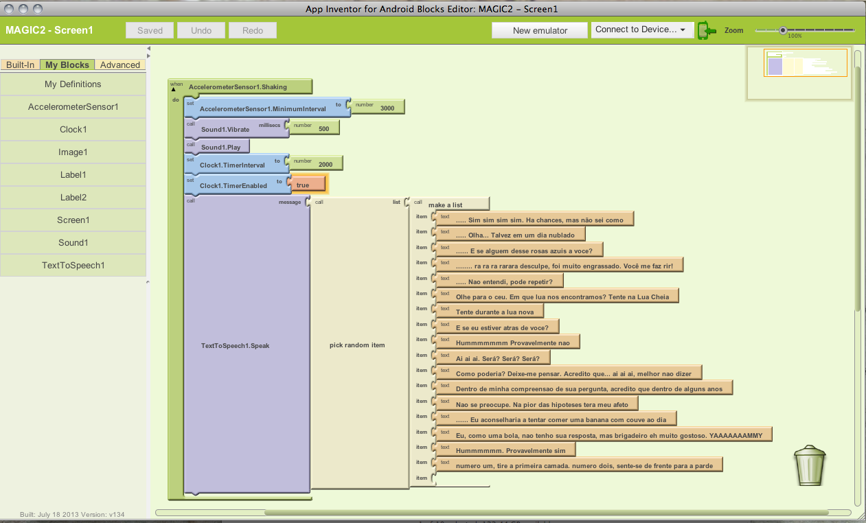Open the Advanced tab
This screenshot has width=866, height=523.
click(120, 65)
